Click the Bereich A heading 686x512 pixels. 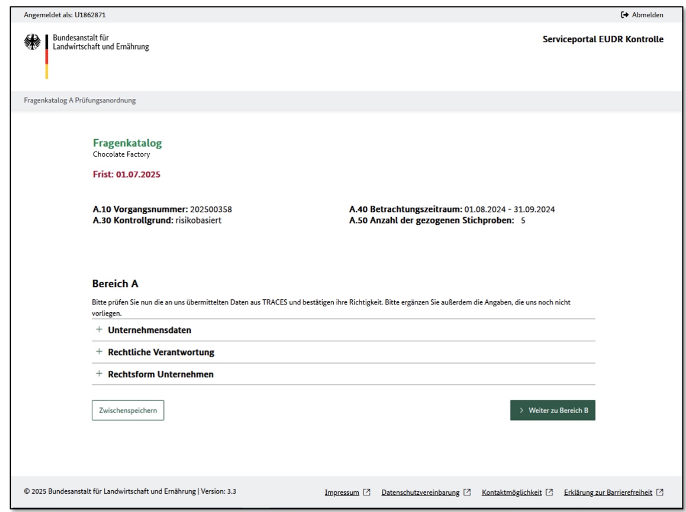(115, 284)
